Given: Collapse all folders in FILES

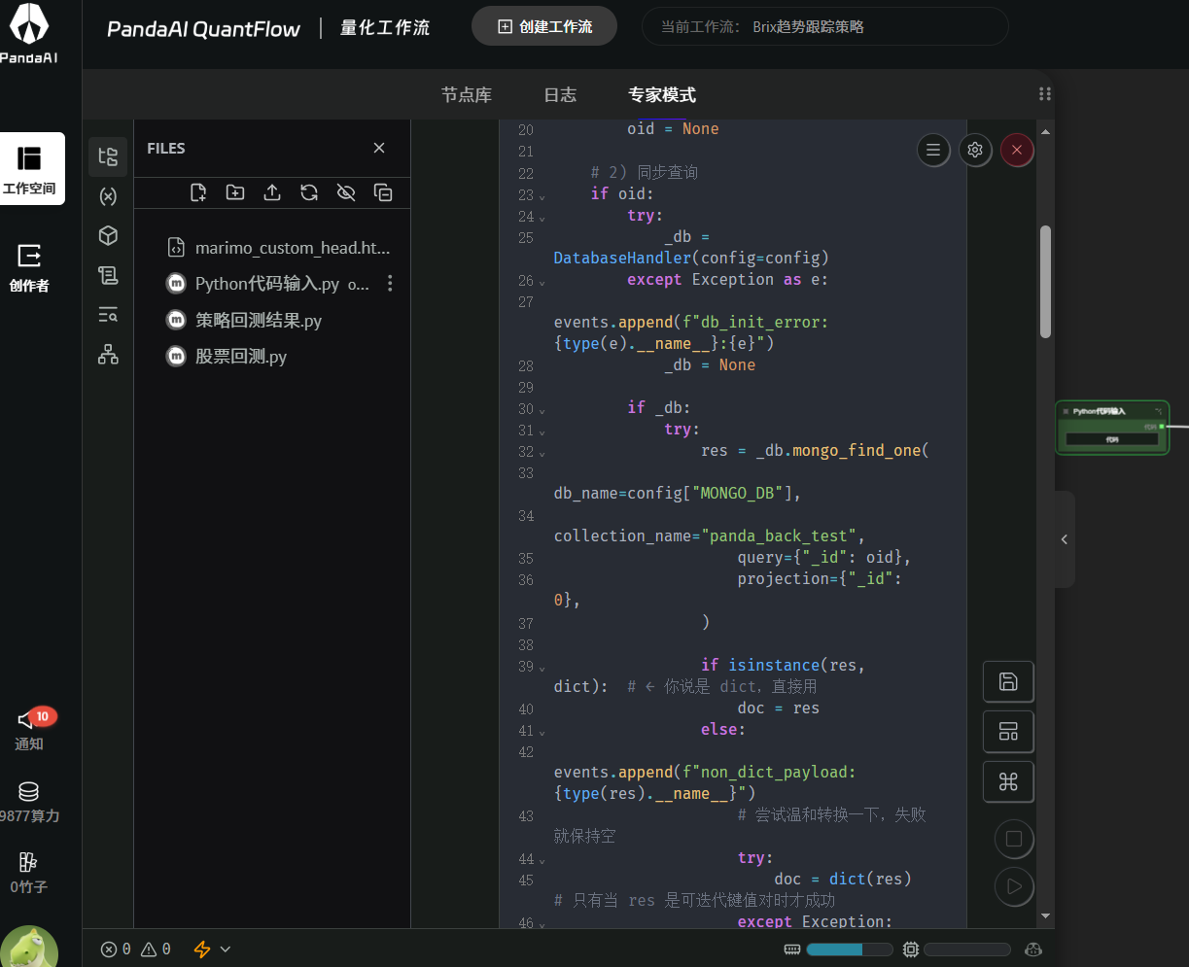Looking at the screenshot, I should click(383, 192).
